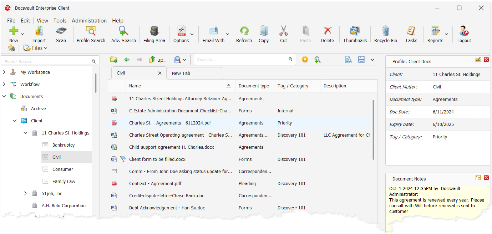The height and width of the screenshot is (234, 492).
Task: Close the Profile: Client Docs panel
Action: click(x=486, y=60)
